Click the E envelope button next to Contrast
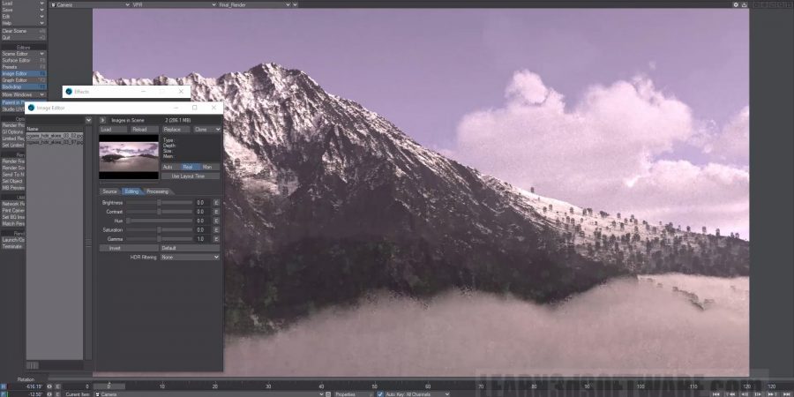This screenshot has height=397, width=794. [x=216, y=212]
